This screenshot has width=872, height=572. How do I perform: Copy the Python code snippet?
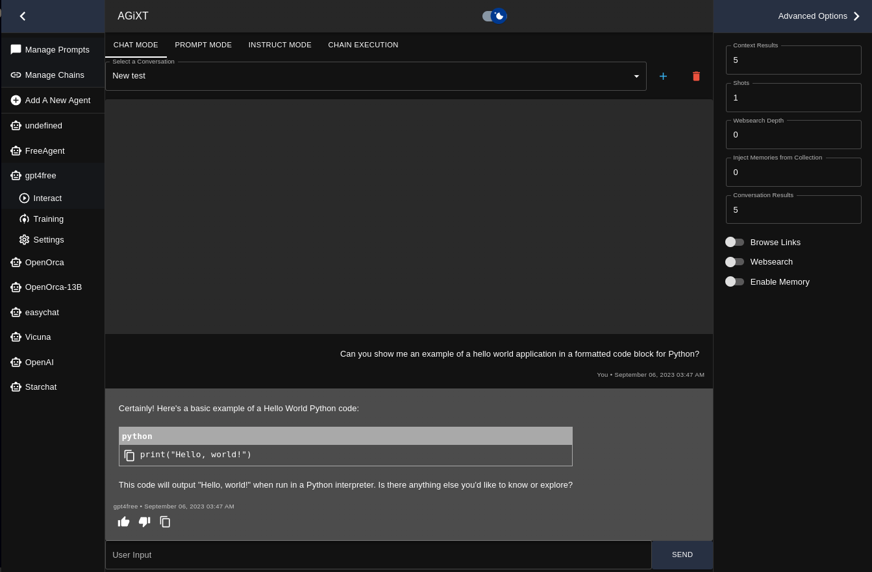click(129, 455)
